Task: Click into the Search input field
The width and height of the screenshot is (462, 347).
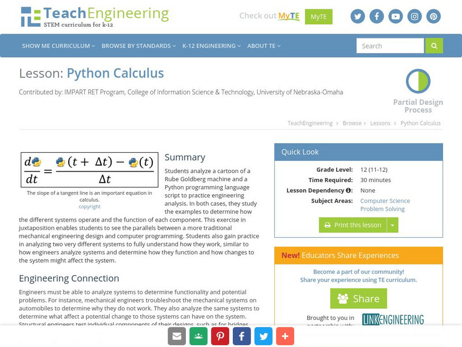Action: 390,46
